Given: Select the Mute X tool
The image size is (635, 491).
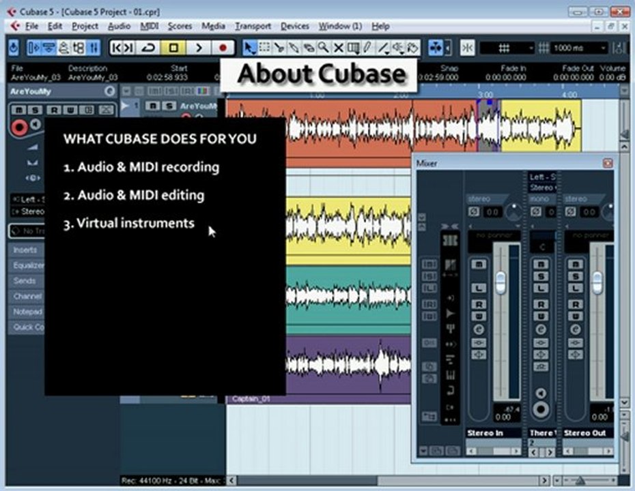Looking at the screenshot, I should 338,48.
